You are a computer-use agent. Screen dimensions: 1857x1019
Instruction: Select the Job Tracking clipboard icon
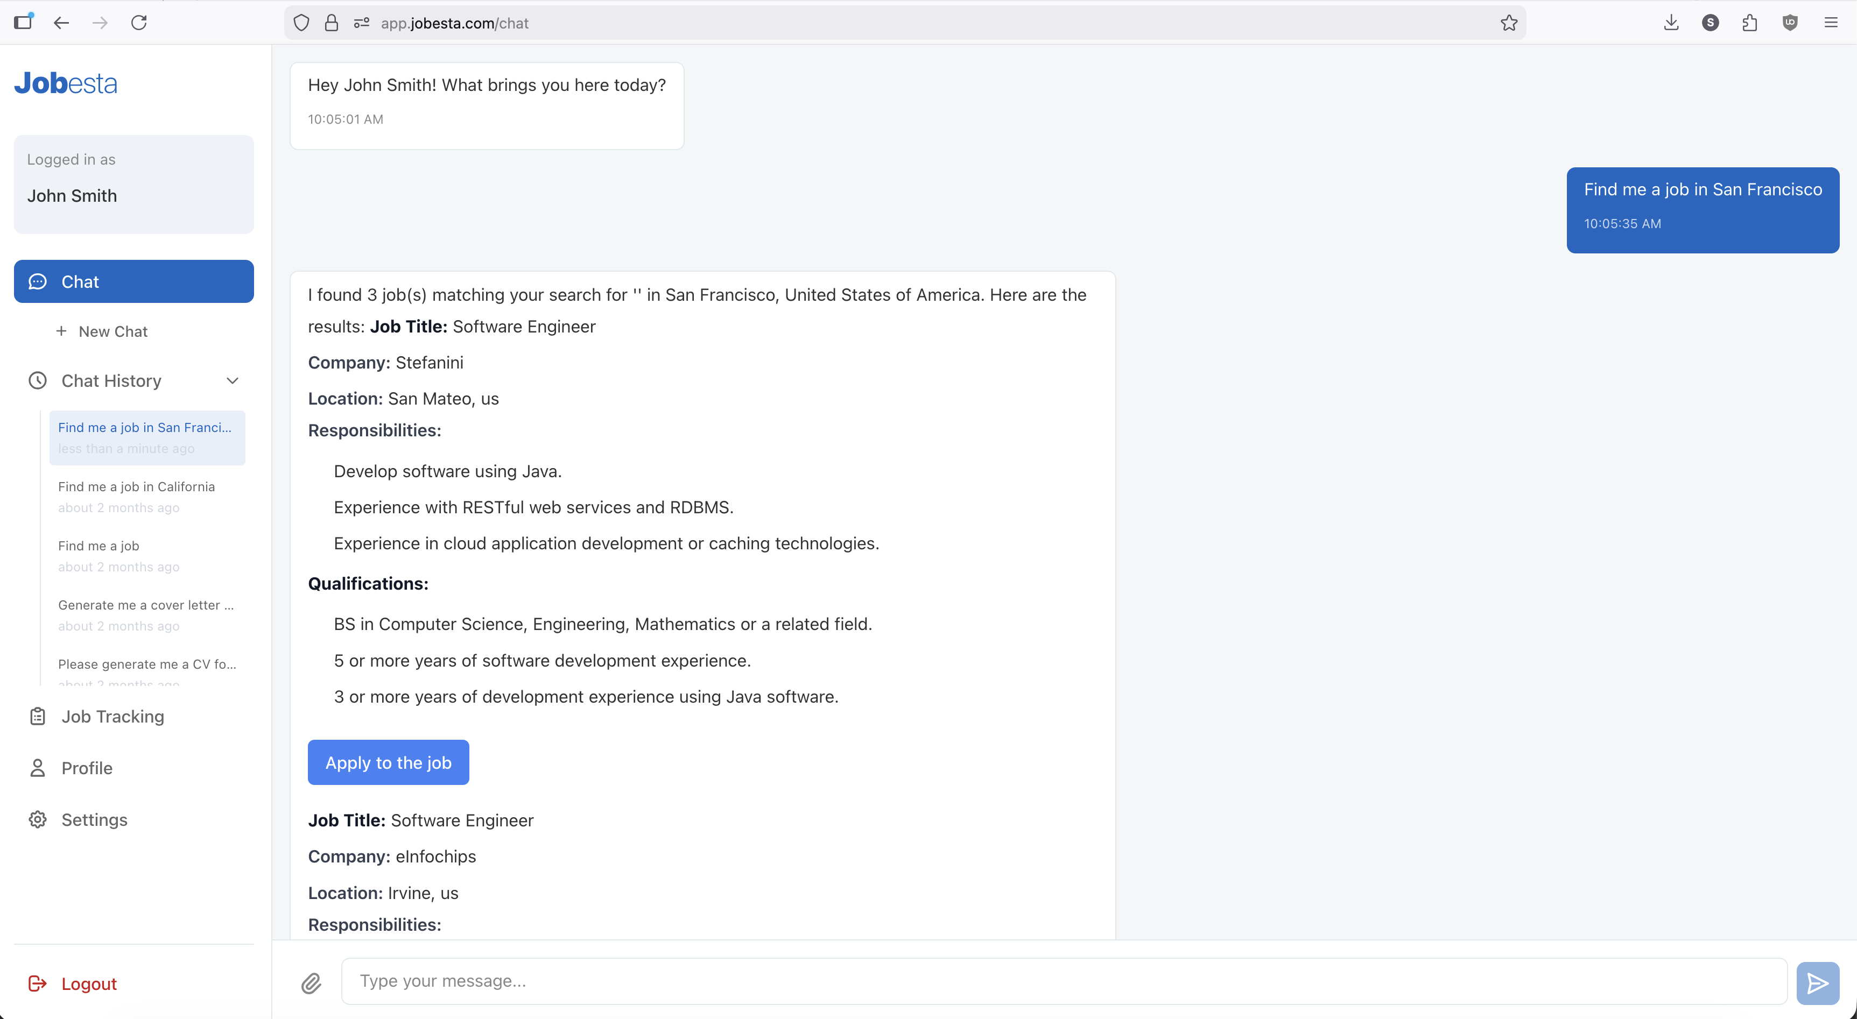coord(38,716)
